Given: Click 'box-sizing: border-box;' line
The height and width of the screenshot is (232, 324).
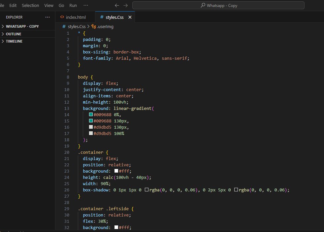Looking at the screenshot, I should coord(112,52).
